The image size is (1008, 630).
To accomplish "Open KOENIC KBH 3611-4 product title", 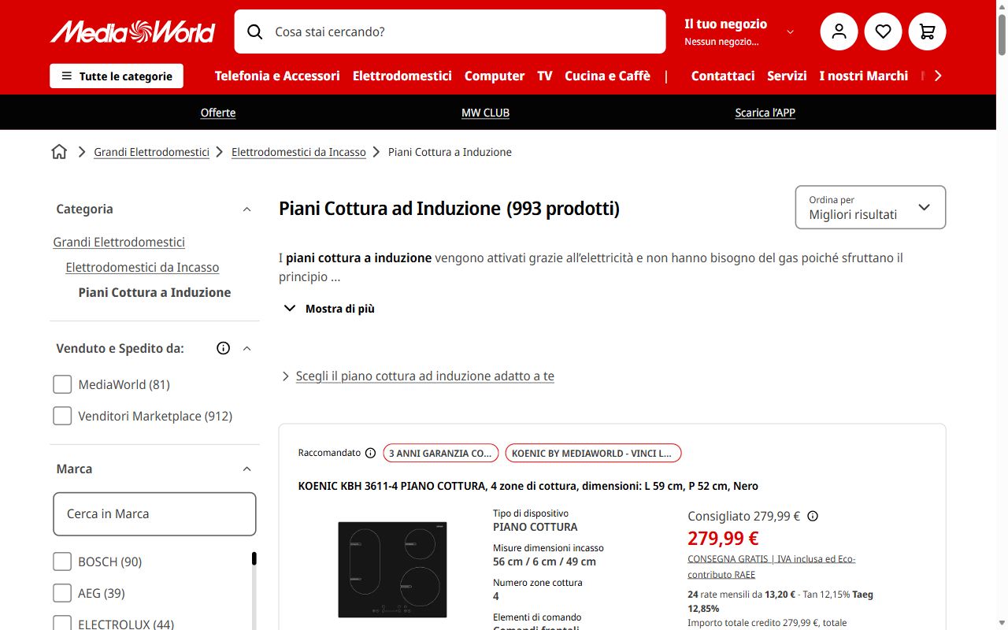I will point(528,486).
